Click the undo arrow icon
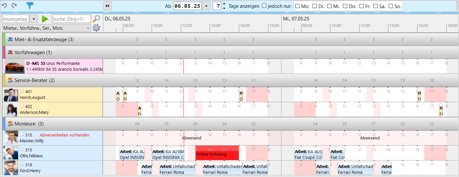The width and height of the screenshot is (459, 177). (x=4, y=6)
